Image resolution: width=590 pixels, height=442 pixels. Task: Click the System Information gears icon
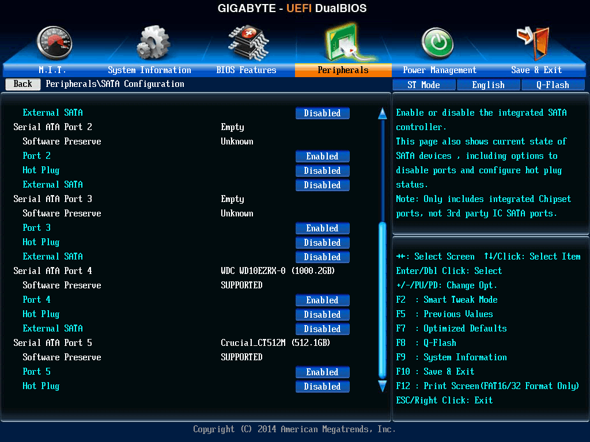tap(153, 43)
